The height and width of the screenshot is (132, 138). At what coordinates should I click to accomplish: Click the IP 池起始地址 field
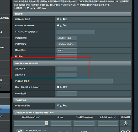(x=67, y=38)
